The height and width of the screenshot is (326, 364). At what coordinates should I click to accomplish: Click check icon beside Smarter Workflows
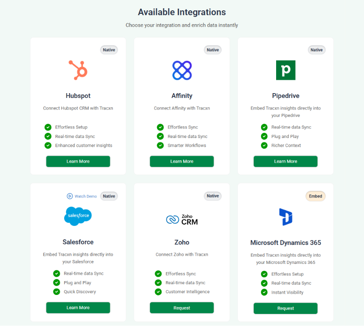coord(160,145)
